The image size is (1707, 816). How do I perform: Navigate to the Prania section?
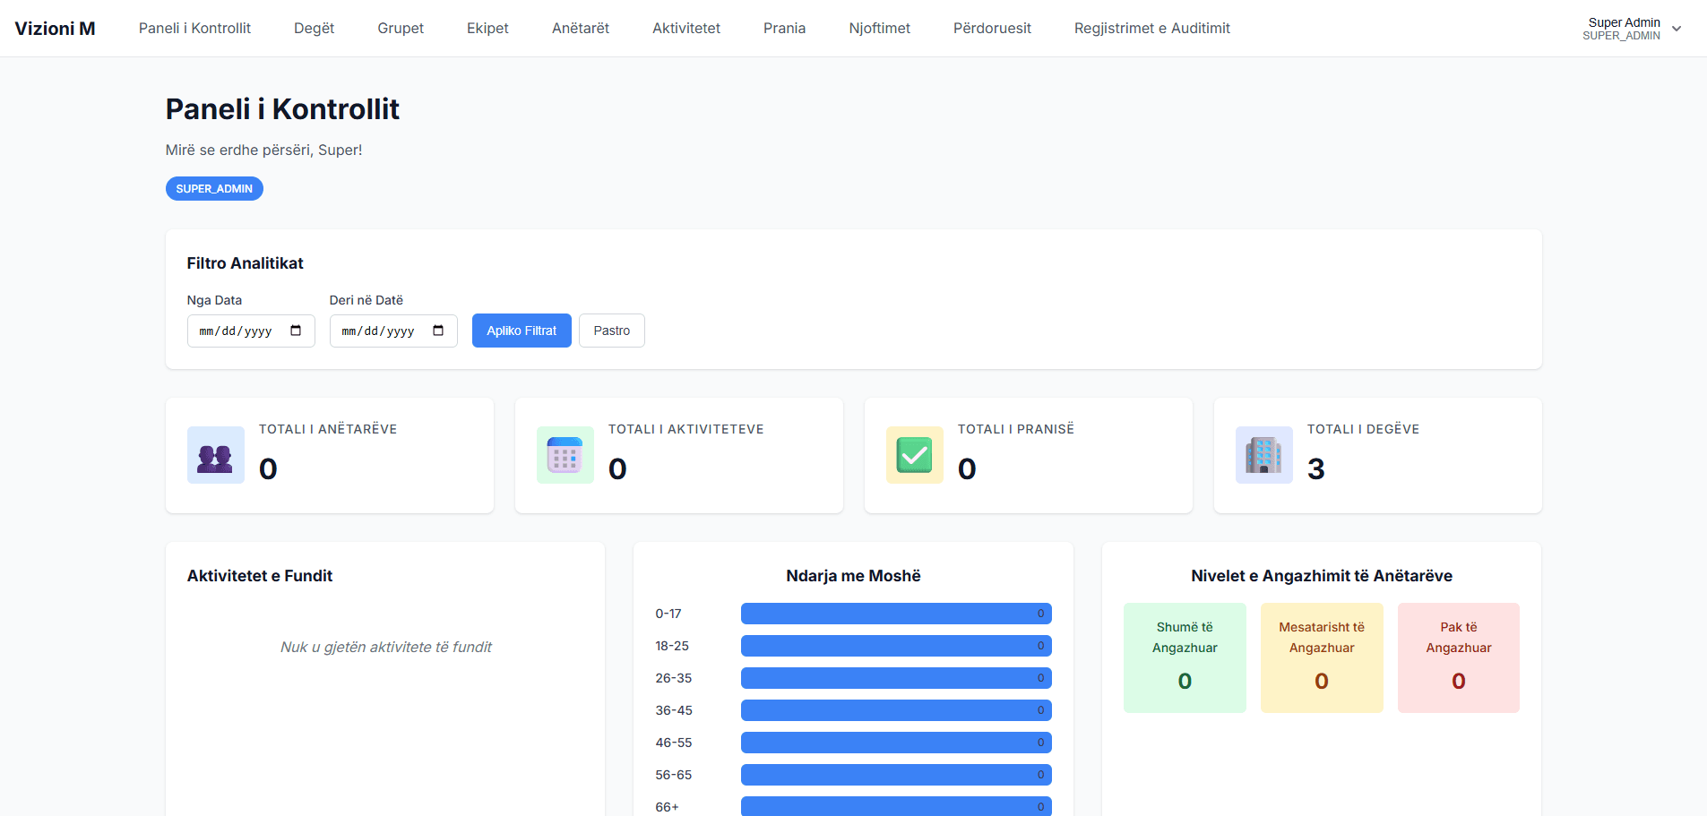click(784, 28)
